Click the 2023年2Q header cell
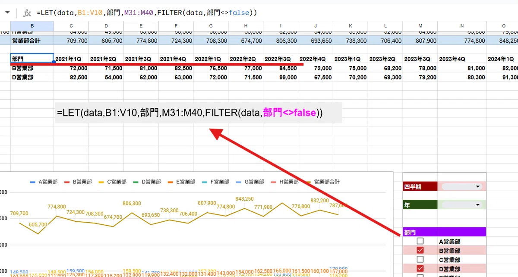Image resolution: width=518 pixels, height=277 pixels. pos(385,59)
